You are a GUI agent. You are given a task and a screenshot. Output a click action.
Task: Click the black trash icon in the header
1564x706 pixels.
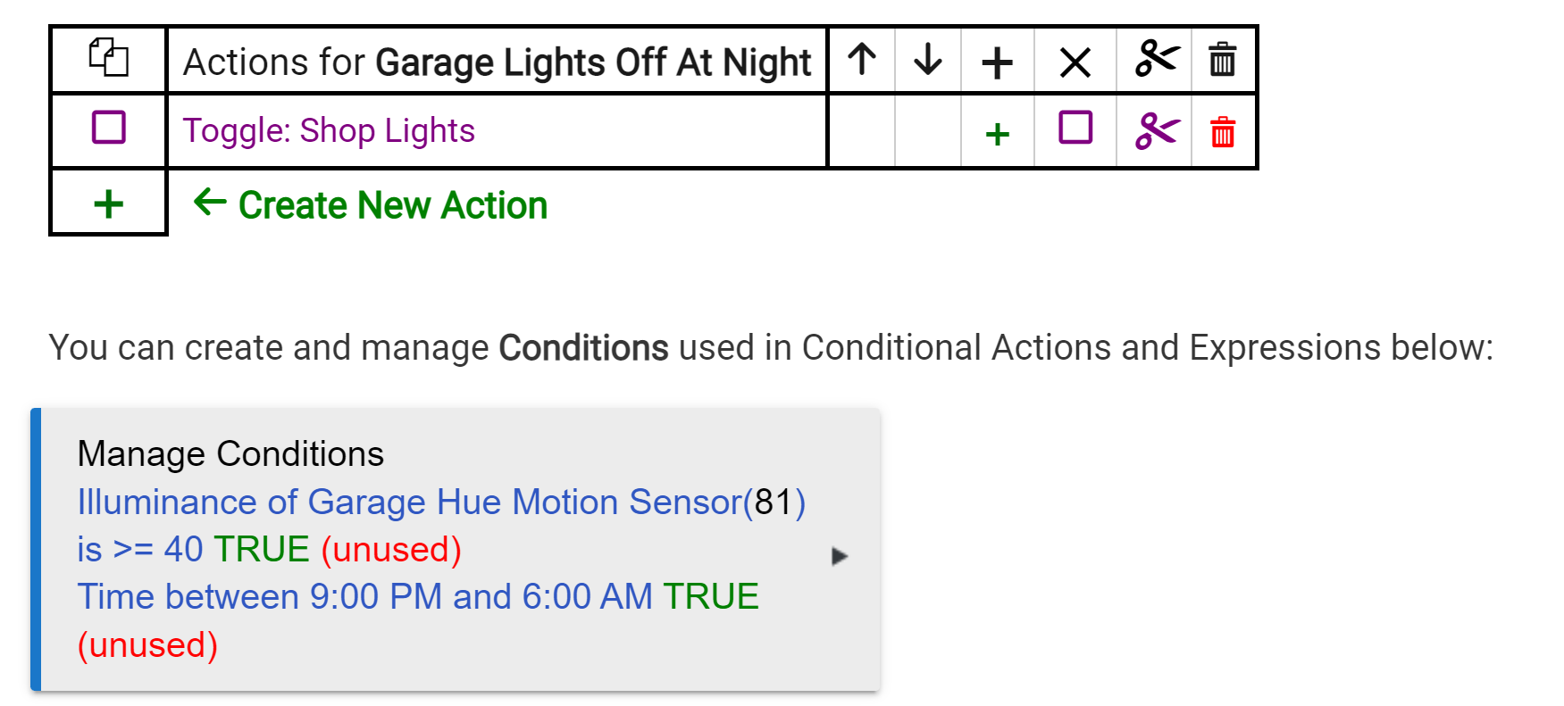(1222, 60)
